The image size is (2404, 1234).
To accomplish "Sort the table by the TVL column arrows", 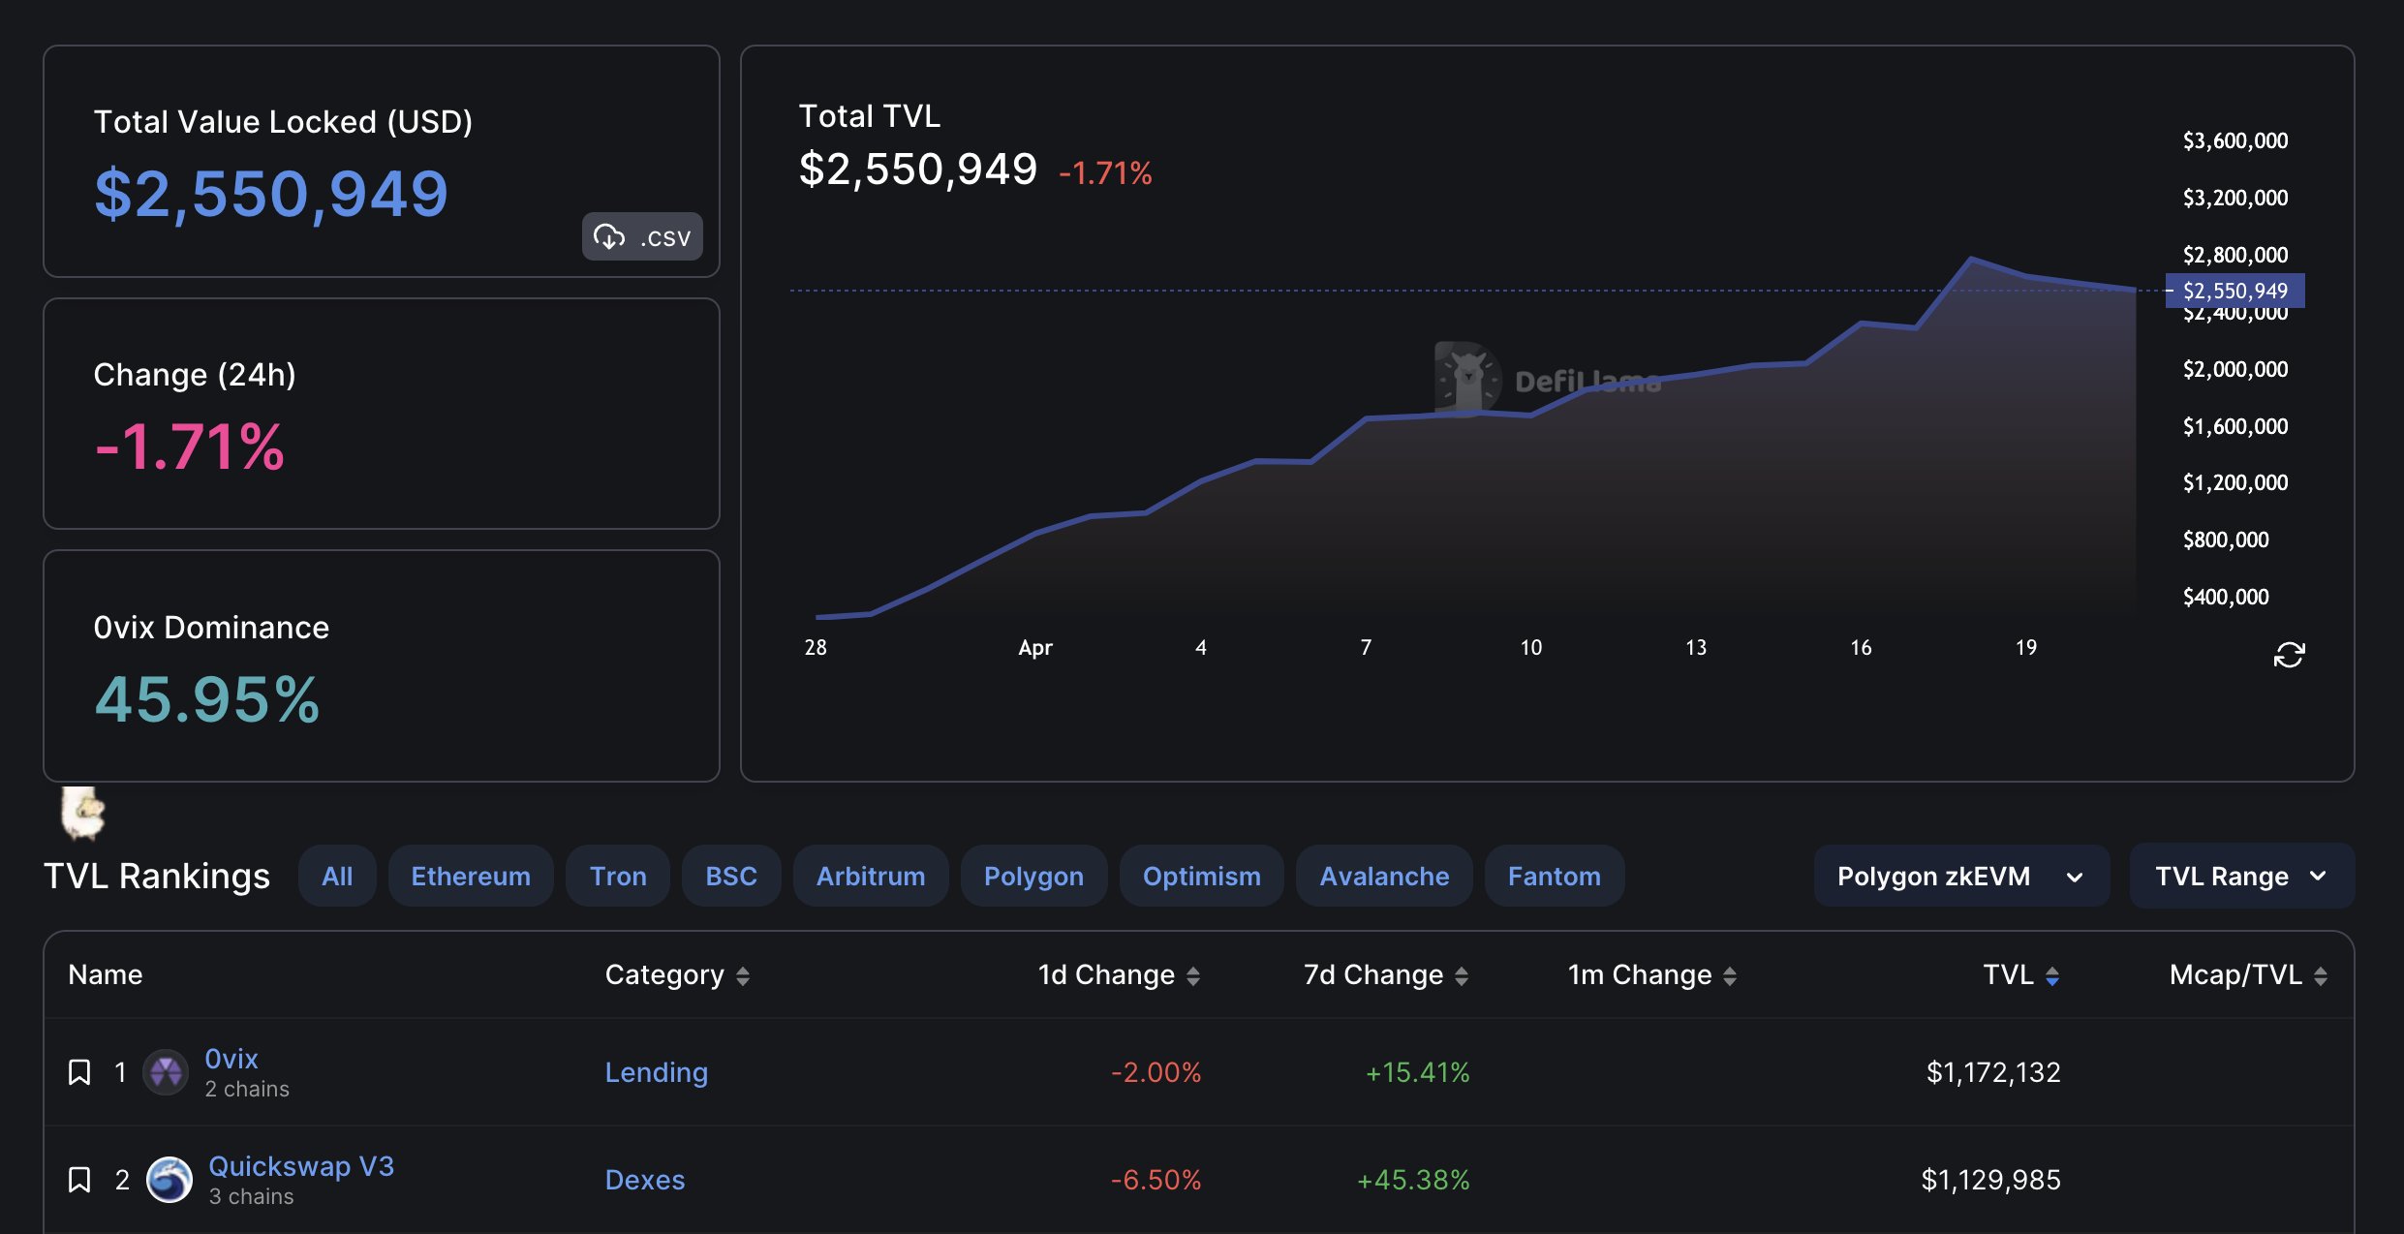I will click(x=2054, y=975).
